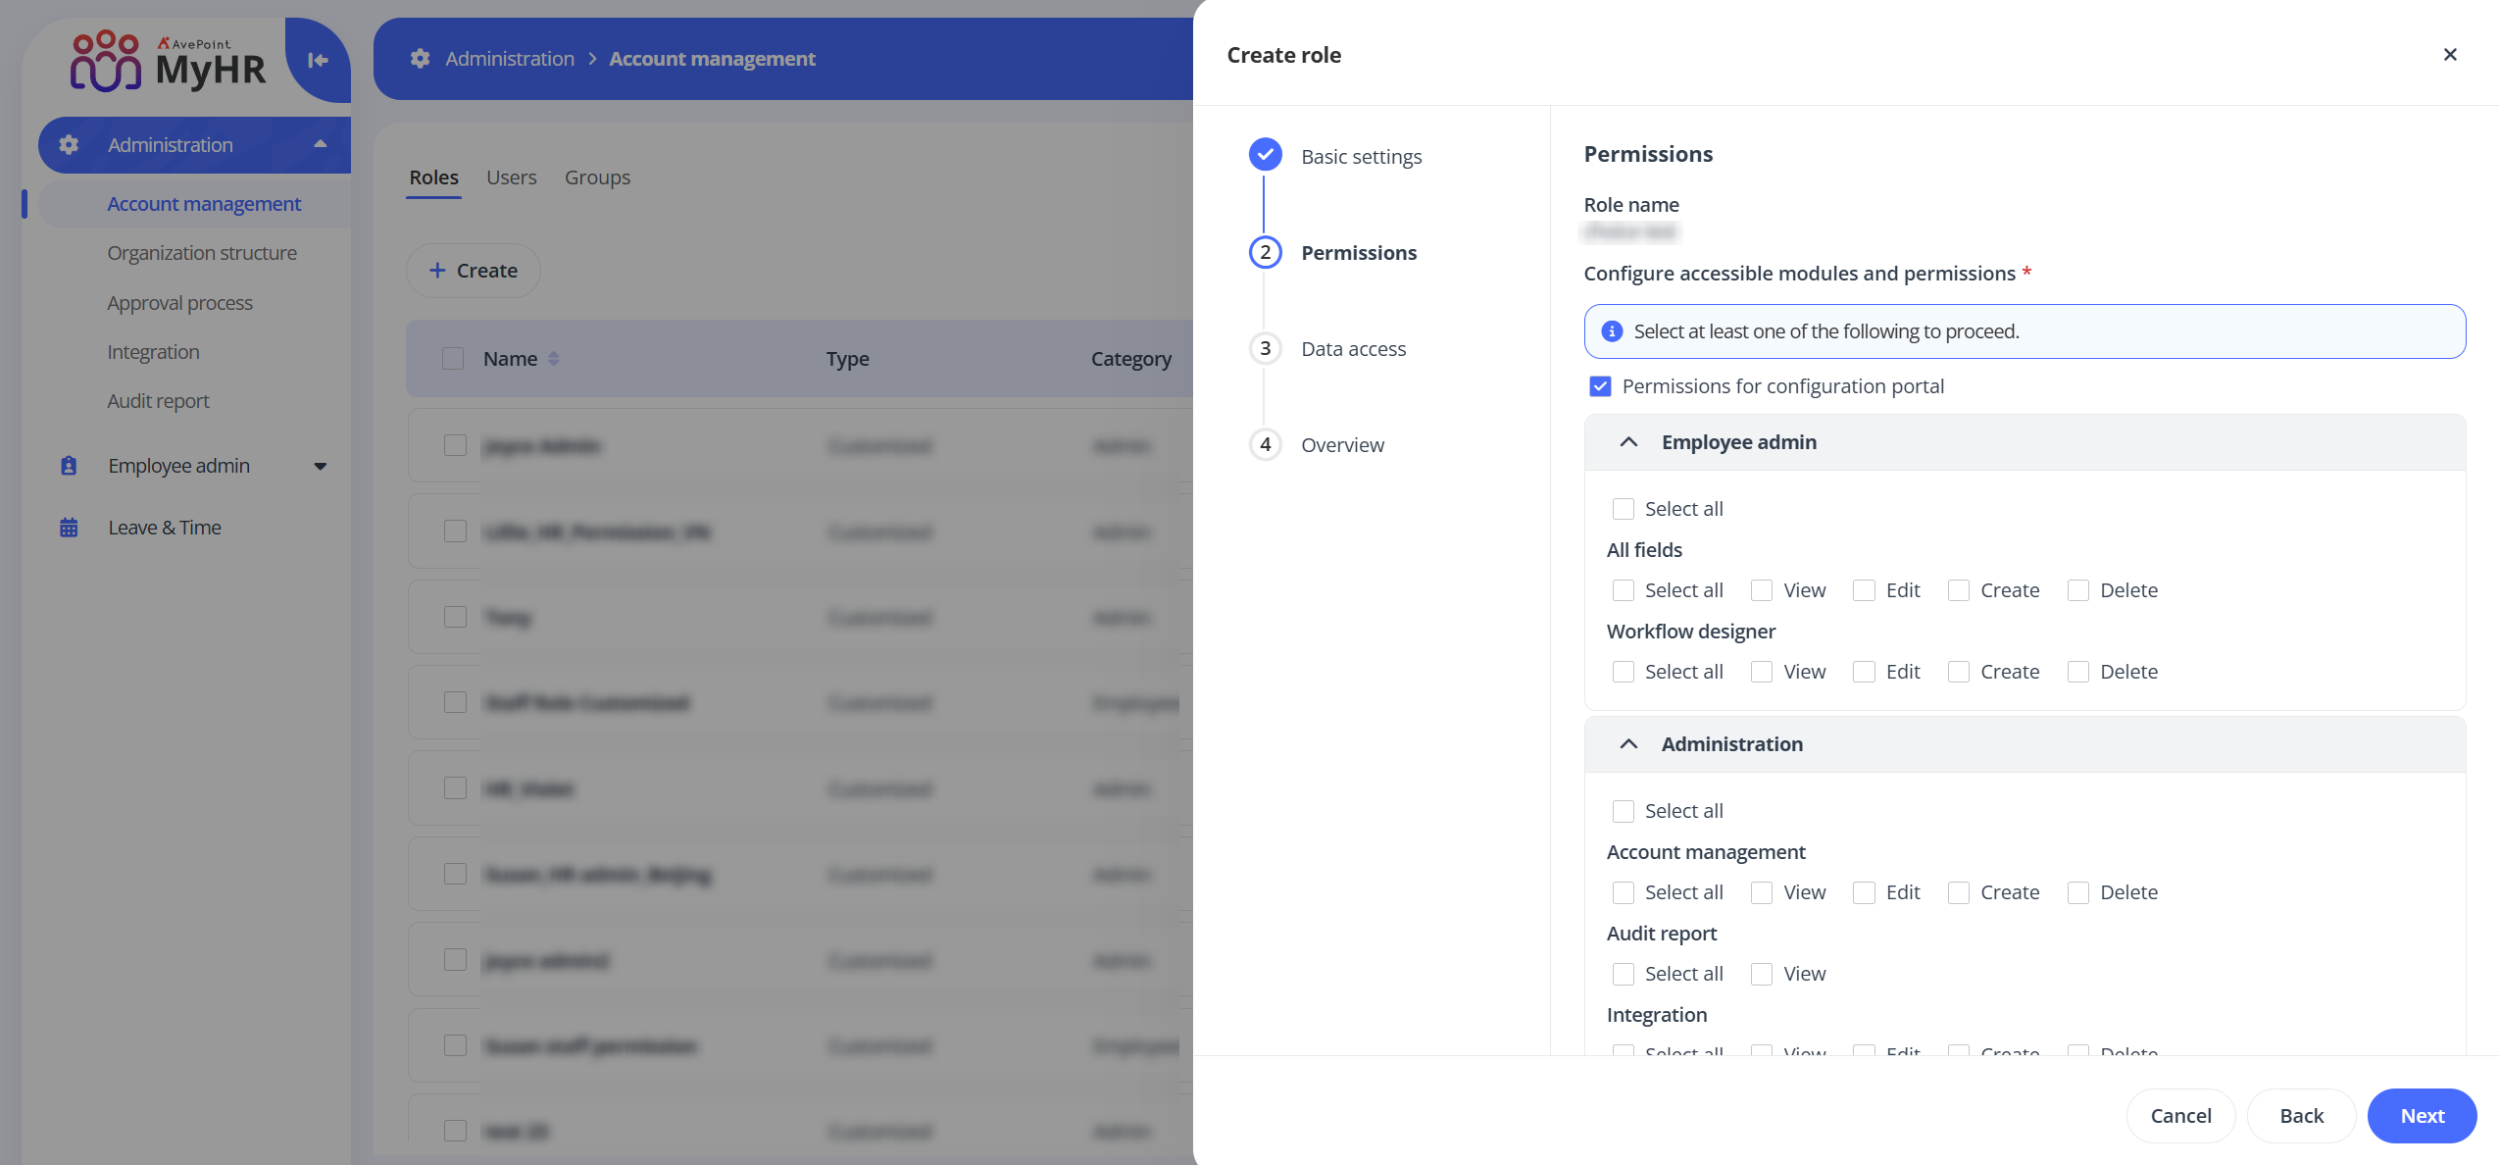The image size is (2499, 1165).
Task: Click the Create role button
Action: tap(474, 271)
